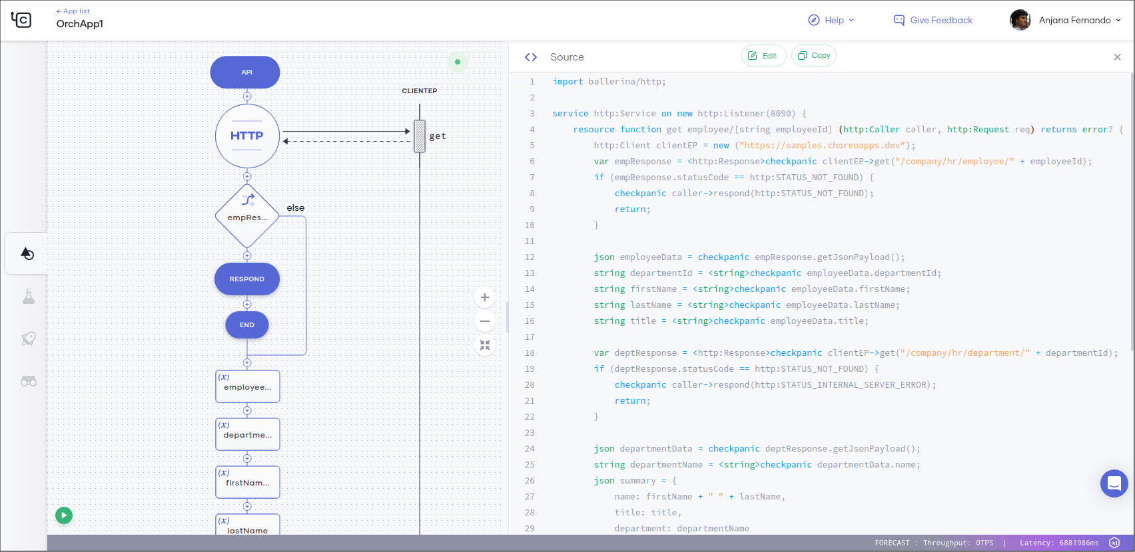Open the deploy rocket sidebar icon
This screenshot has width=1135, height=552.
pyautogui.click(x=28, y=339)
